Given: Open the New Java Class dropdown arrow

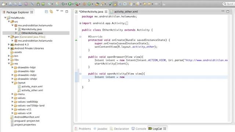Looking at the screenshot, I should point(92,4).
